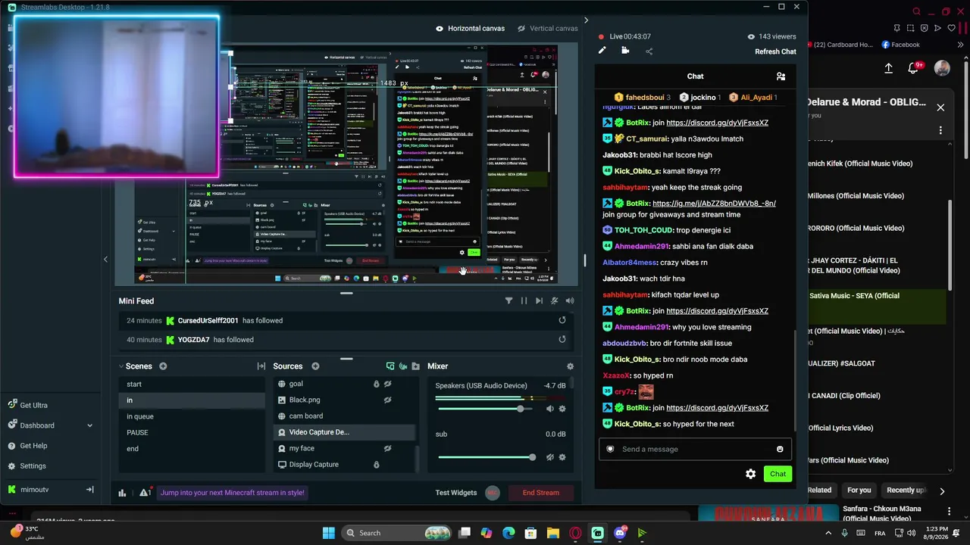
Task: Switch to Vertical canvas
Action: click(x=547, y=29)
